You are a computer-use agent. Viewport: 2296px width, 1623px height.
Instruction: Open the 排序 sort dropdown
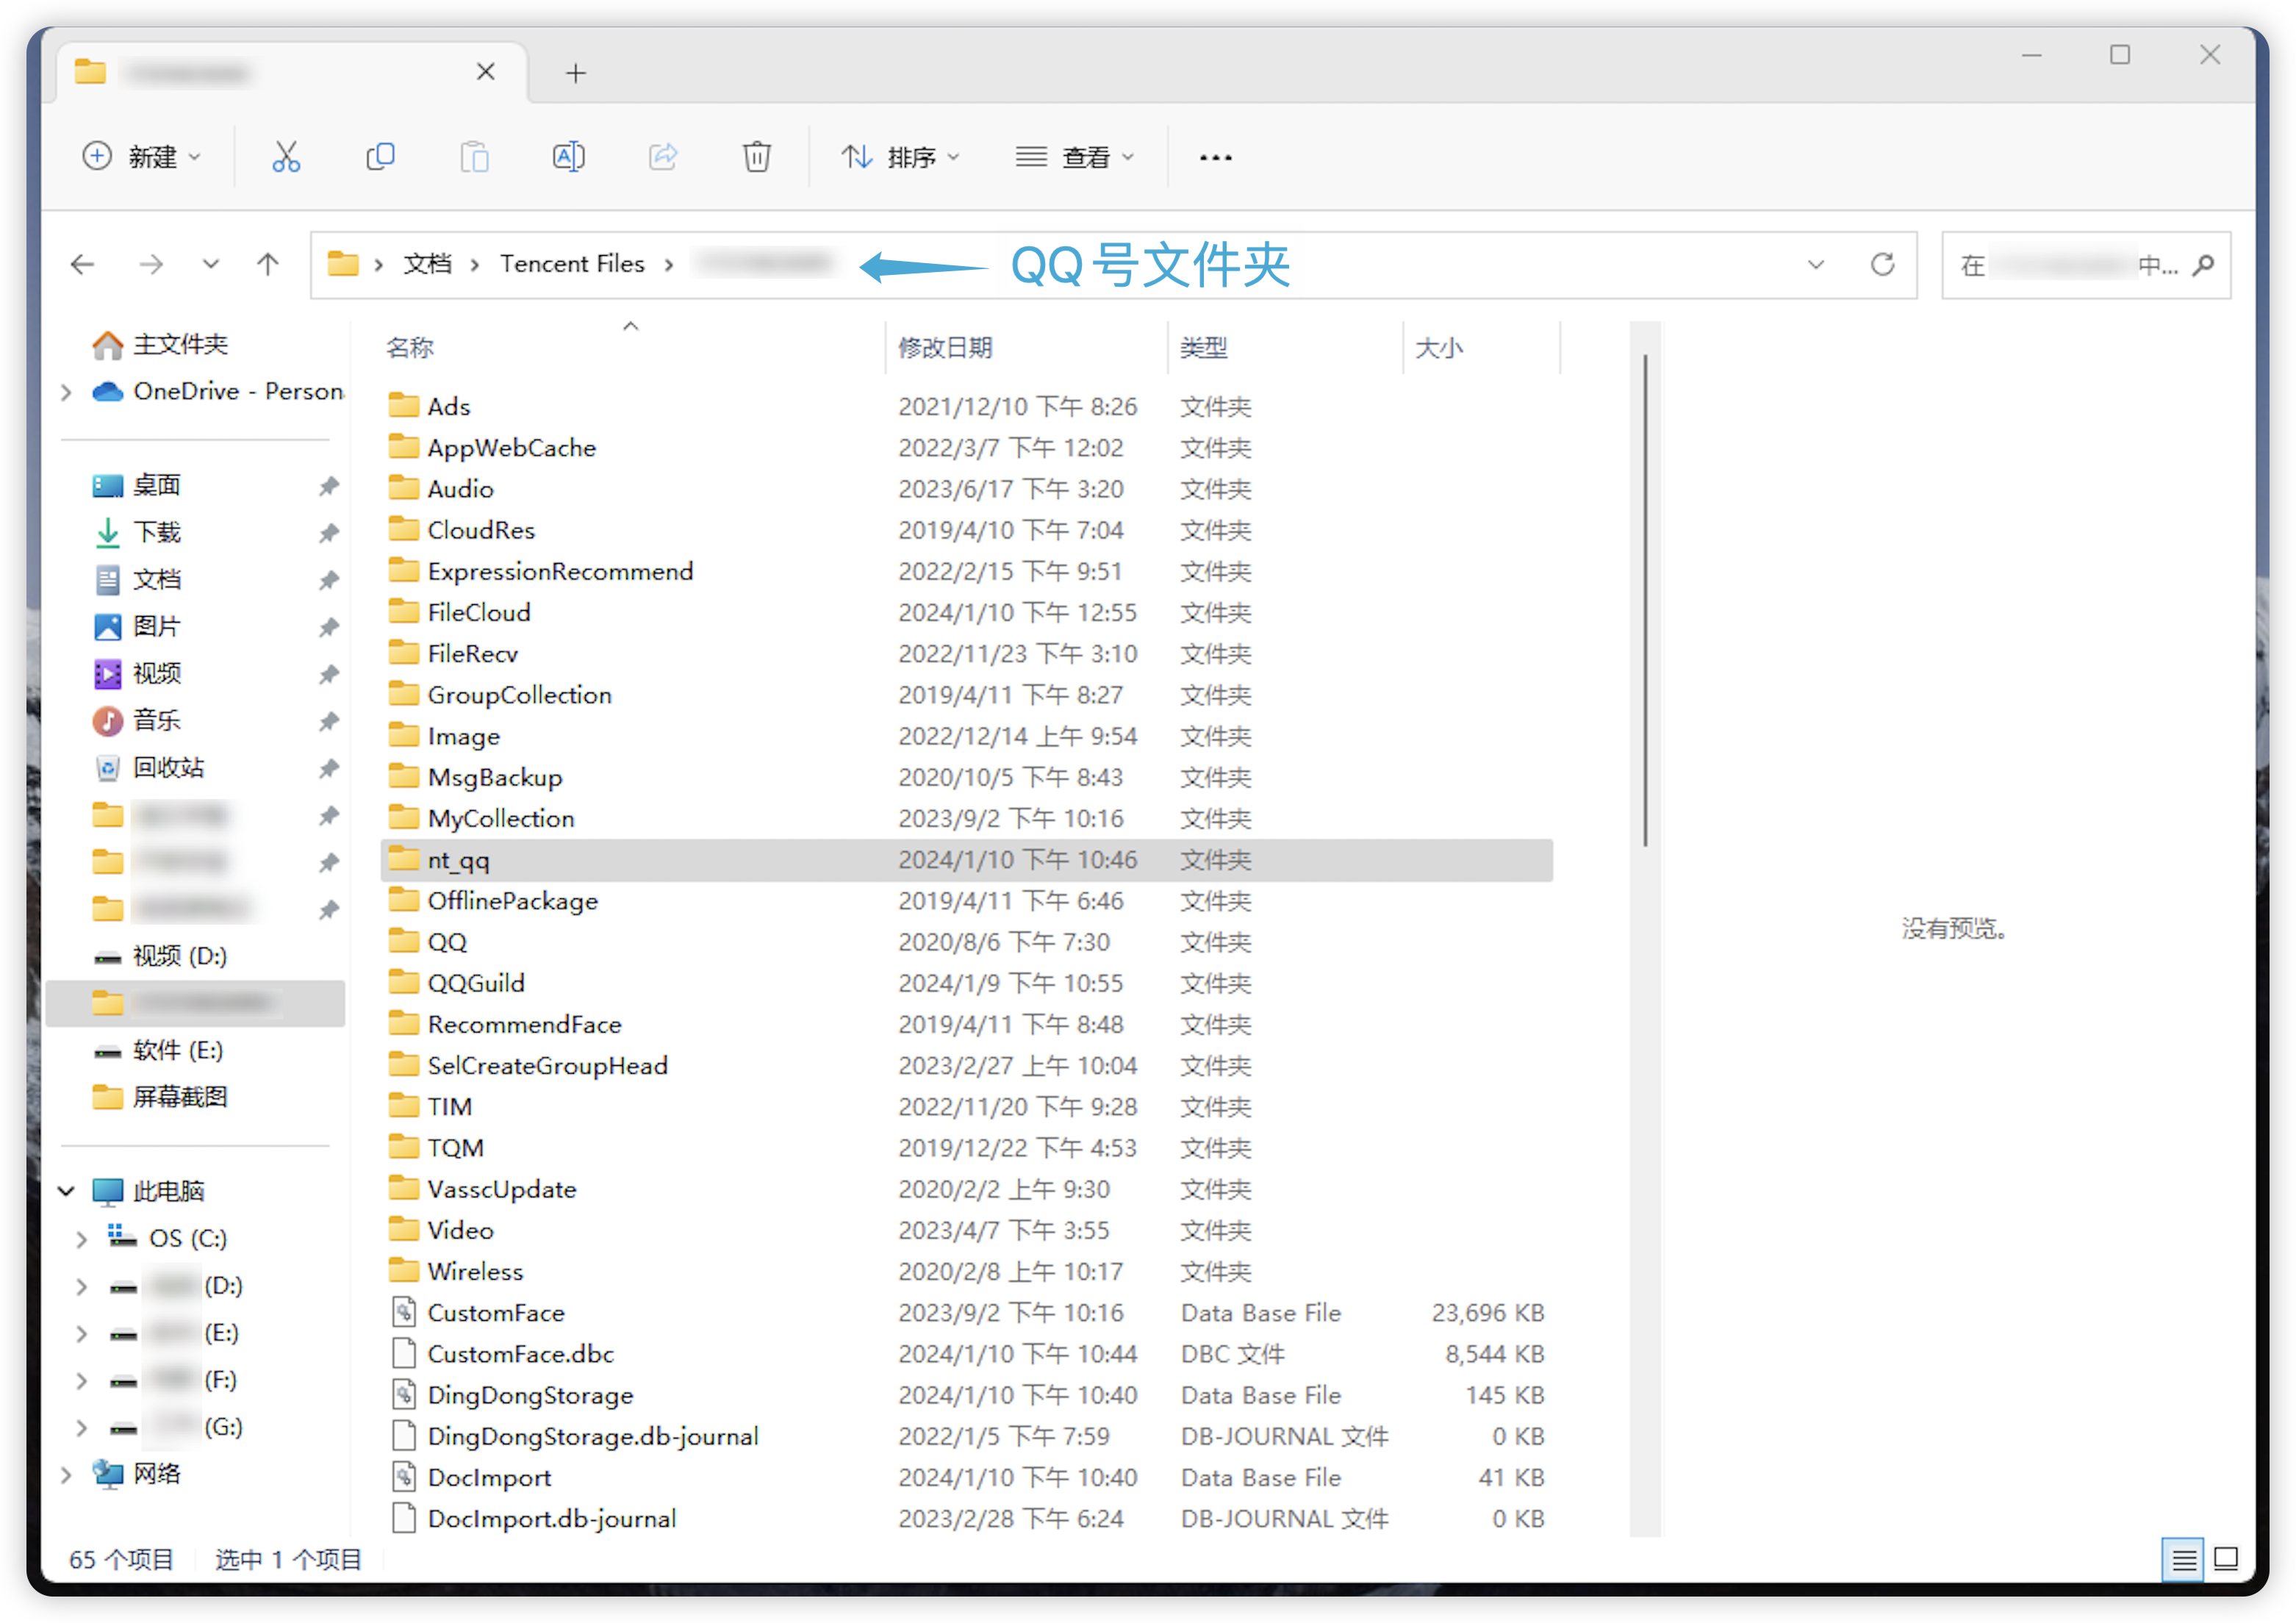click(x=901, y=156)
